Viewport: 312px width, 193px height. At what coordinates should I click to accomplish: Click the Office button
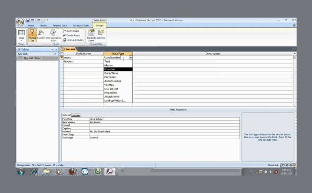20,21
